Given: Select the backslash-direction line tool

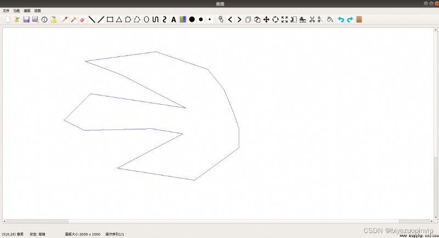Looking at the screenshot, I should click(x=92, y=20).
